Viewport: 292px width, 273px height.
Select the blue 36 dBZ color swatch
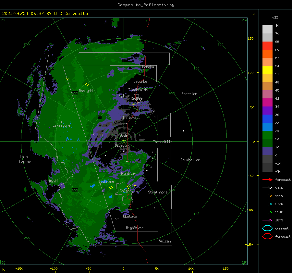point(267,118)
